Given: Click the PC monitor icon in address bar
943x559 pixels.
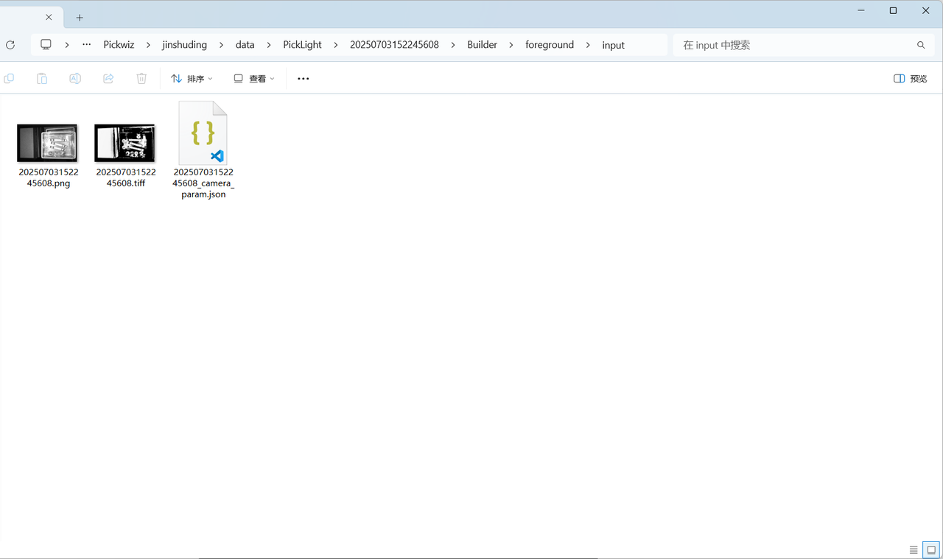Looking at the screenshot, I should (x=46, y=45).
